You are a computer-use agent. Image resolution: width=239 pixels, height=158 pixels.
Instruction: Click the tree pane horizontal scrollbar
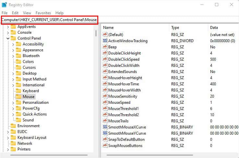pyautogui.click(x=49, y=155)
